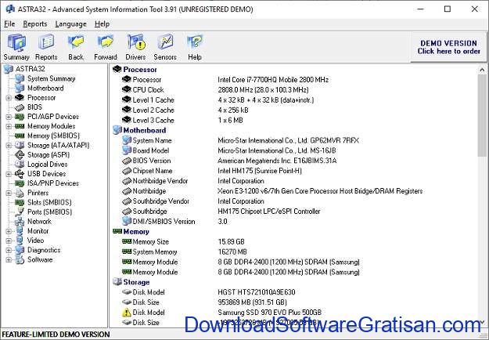The width and height of the screenshot is (489, 340).
Task: Select the ASTRA32 root node
Action: [x=31, y=69]
